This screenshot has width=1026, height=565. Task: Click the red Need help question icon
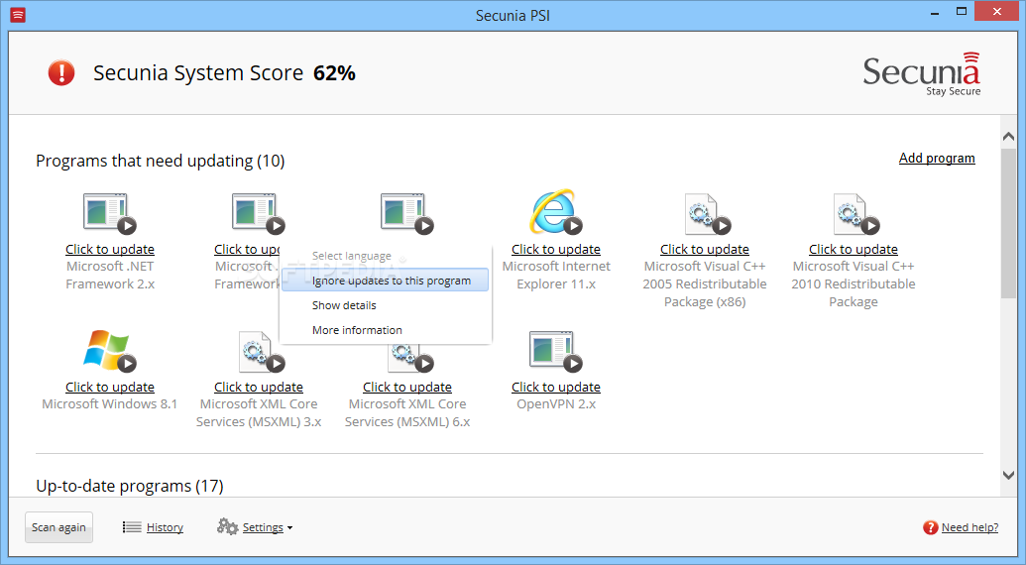[930, 527]
